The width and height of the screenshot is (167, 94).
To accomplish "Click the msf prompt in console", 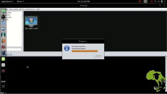I will pyautogui.click(x=3, y=93).
